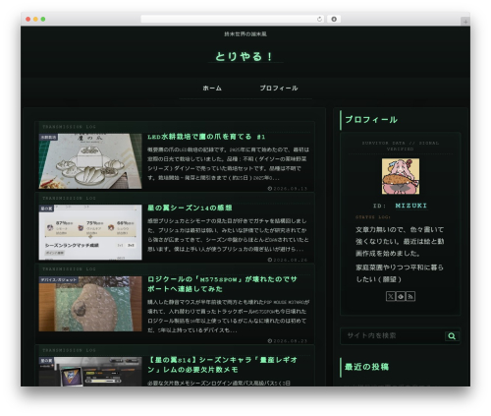Click the site tagline above the title
Viewport: 491px width, 416px height.
(x=245, y=33)
